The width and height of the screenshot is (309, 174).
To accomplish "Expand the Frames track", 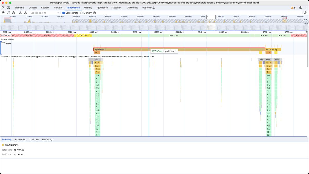I will [x=2, y=35].
